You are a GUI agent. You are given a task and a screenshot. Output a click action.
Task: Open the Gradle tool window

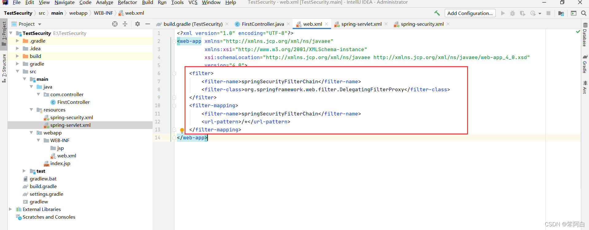coord(585,64)
